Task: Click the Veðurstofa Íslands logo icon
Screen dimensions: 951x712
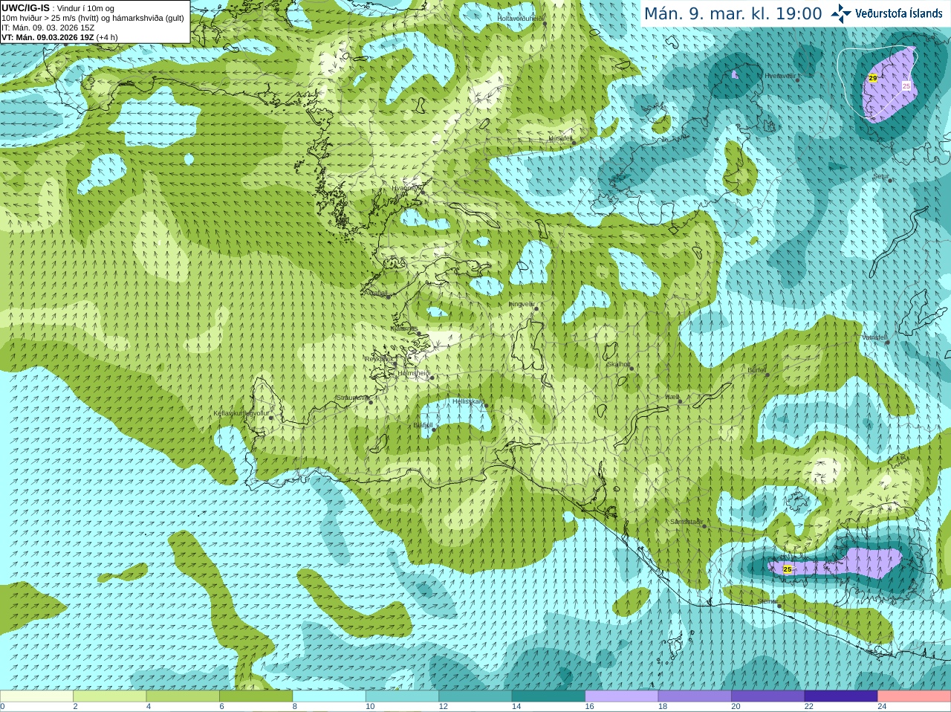Action: coord(841,13)
